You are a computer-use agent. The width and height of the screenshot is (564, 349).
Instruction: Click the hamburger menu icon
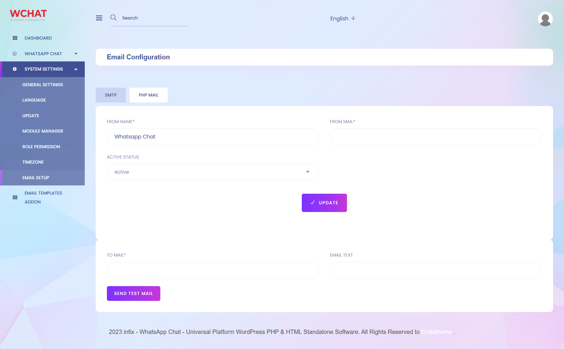pyautogui.click(x=99, y=18)
